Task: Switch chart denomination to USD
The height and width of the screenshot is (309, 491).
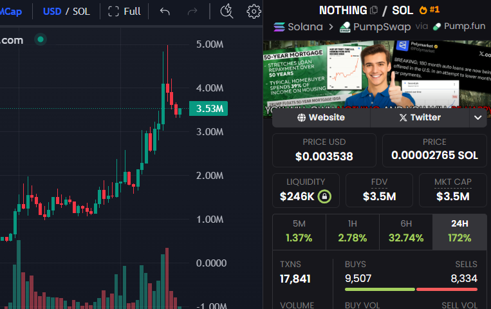Action: tap(52, 12)
